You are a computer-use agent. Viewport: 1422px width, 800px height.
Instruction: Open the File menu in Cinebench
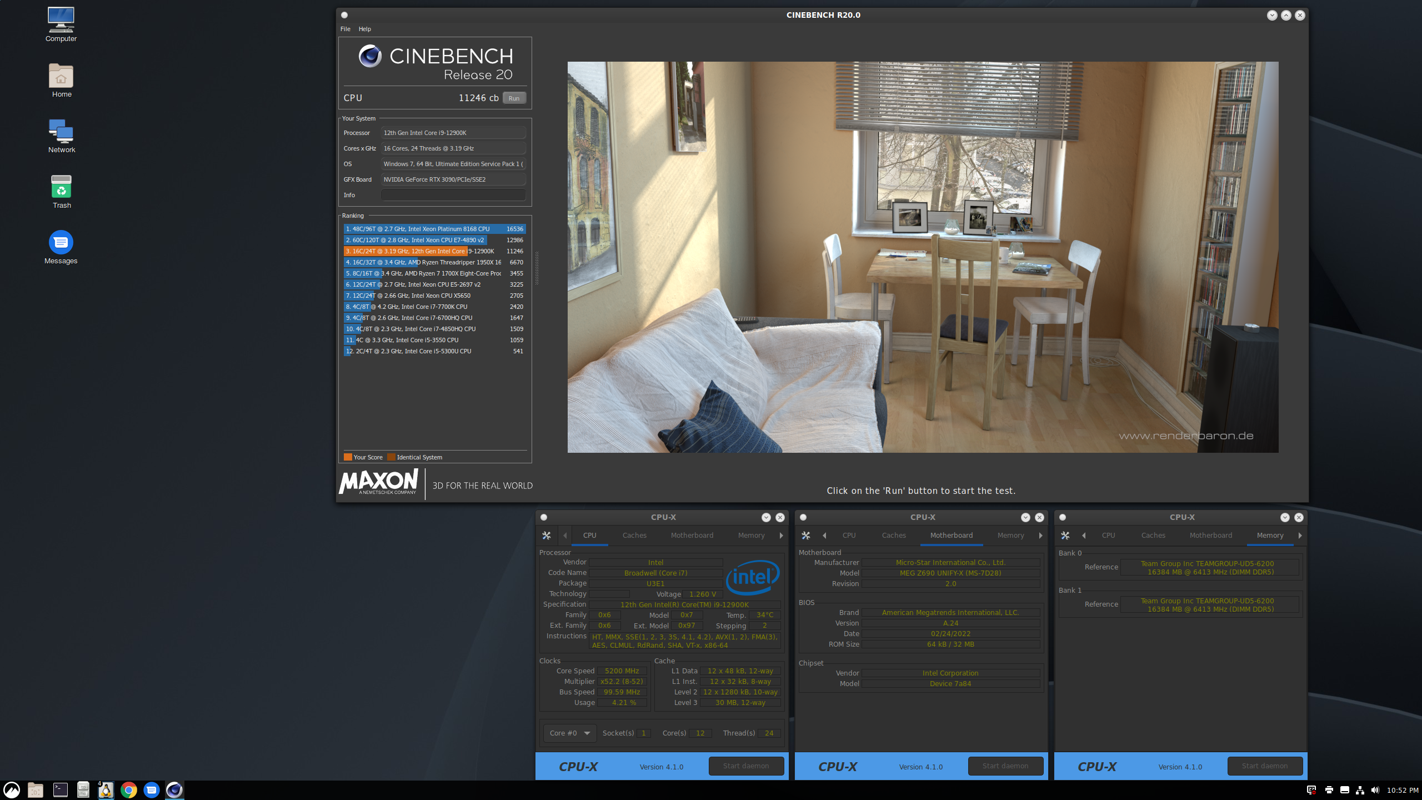point(346,29)
